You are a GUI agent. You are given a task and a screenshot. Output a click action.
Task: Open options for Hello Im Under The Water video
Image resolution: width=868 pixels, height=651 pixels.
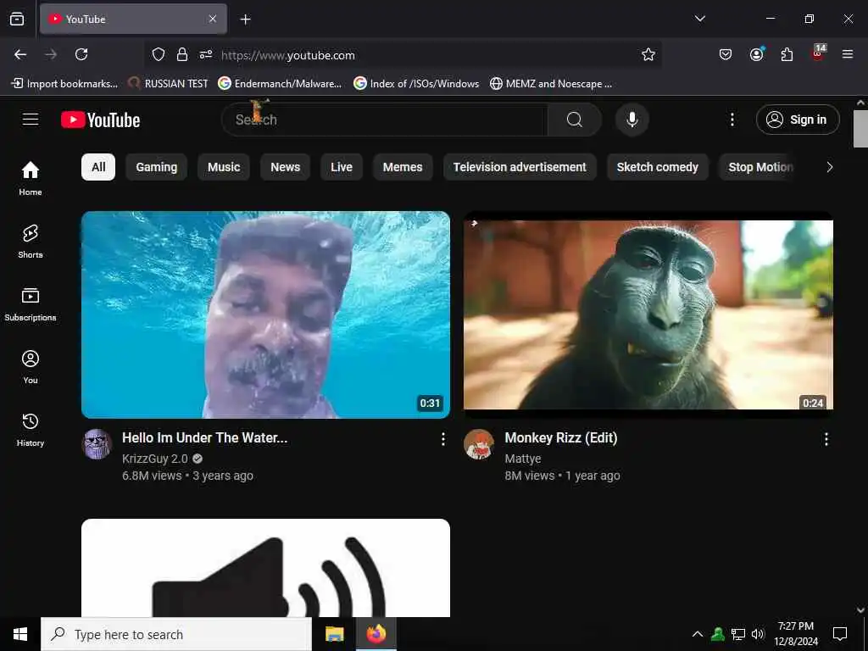(442, 439)
